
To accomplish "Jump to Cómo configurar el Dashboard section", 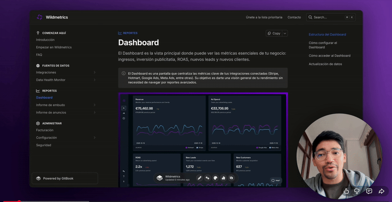I will [323, 45].
